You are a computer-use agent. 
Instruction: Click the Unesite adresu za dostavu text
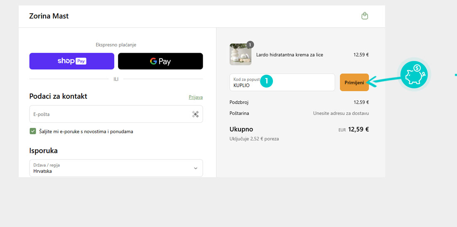341,113
